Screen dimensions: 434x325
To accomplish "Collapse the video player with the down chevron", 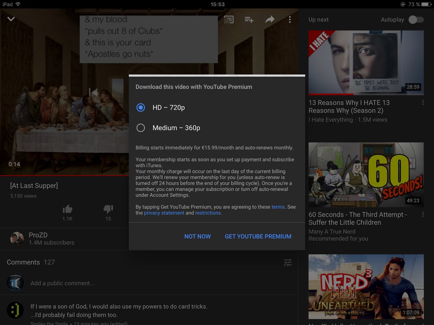I will tap(11, 19).
